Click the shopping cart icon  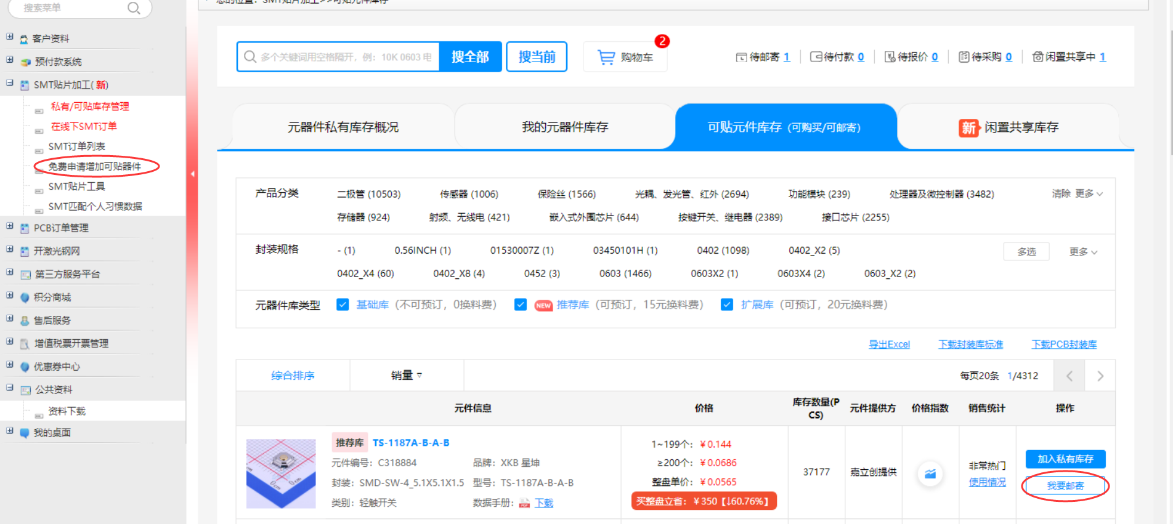tap(606, 57)
